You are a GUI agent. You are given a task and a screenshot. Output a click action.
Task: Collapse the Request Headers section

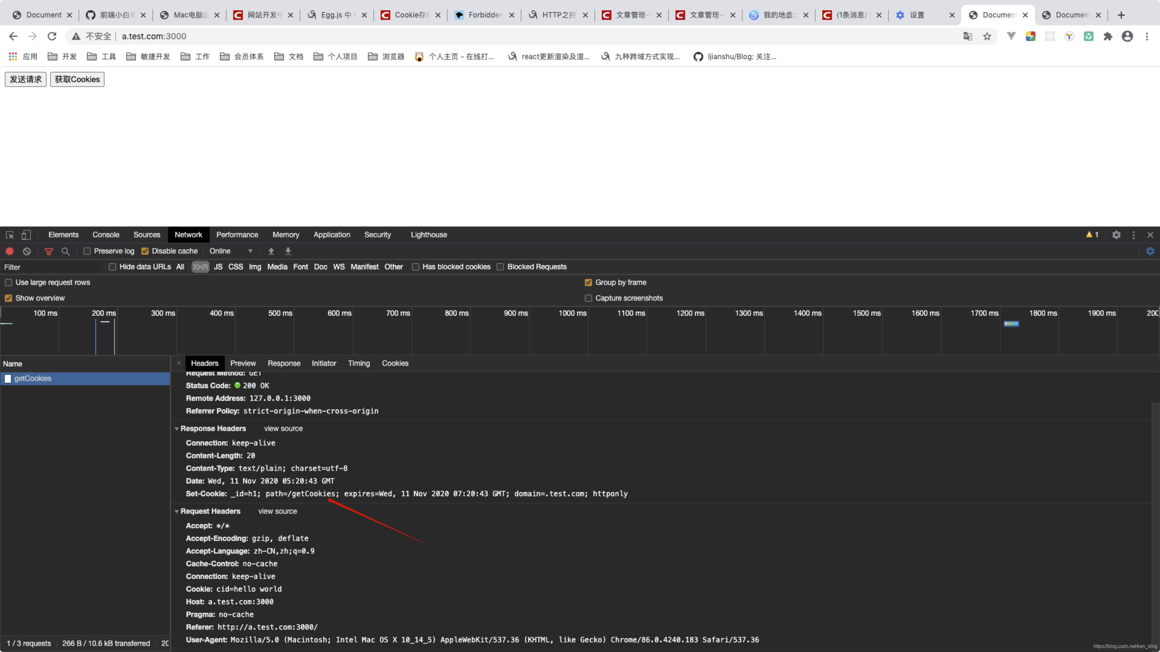[x=177, y=512]
